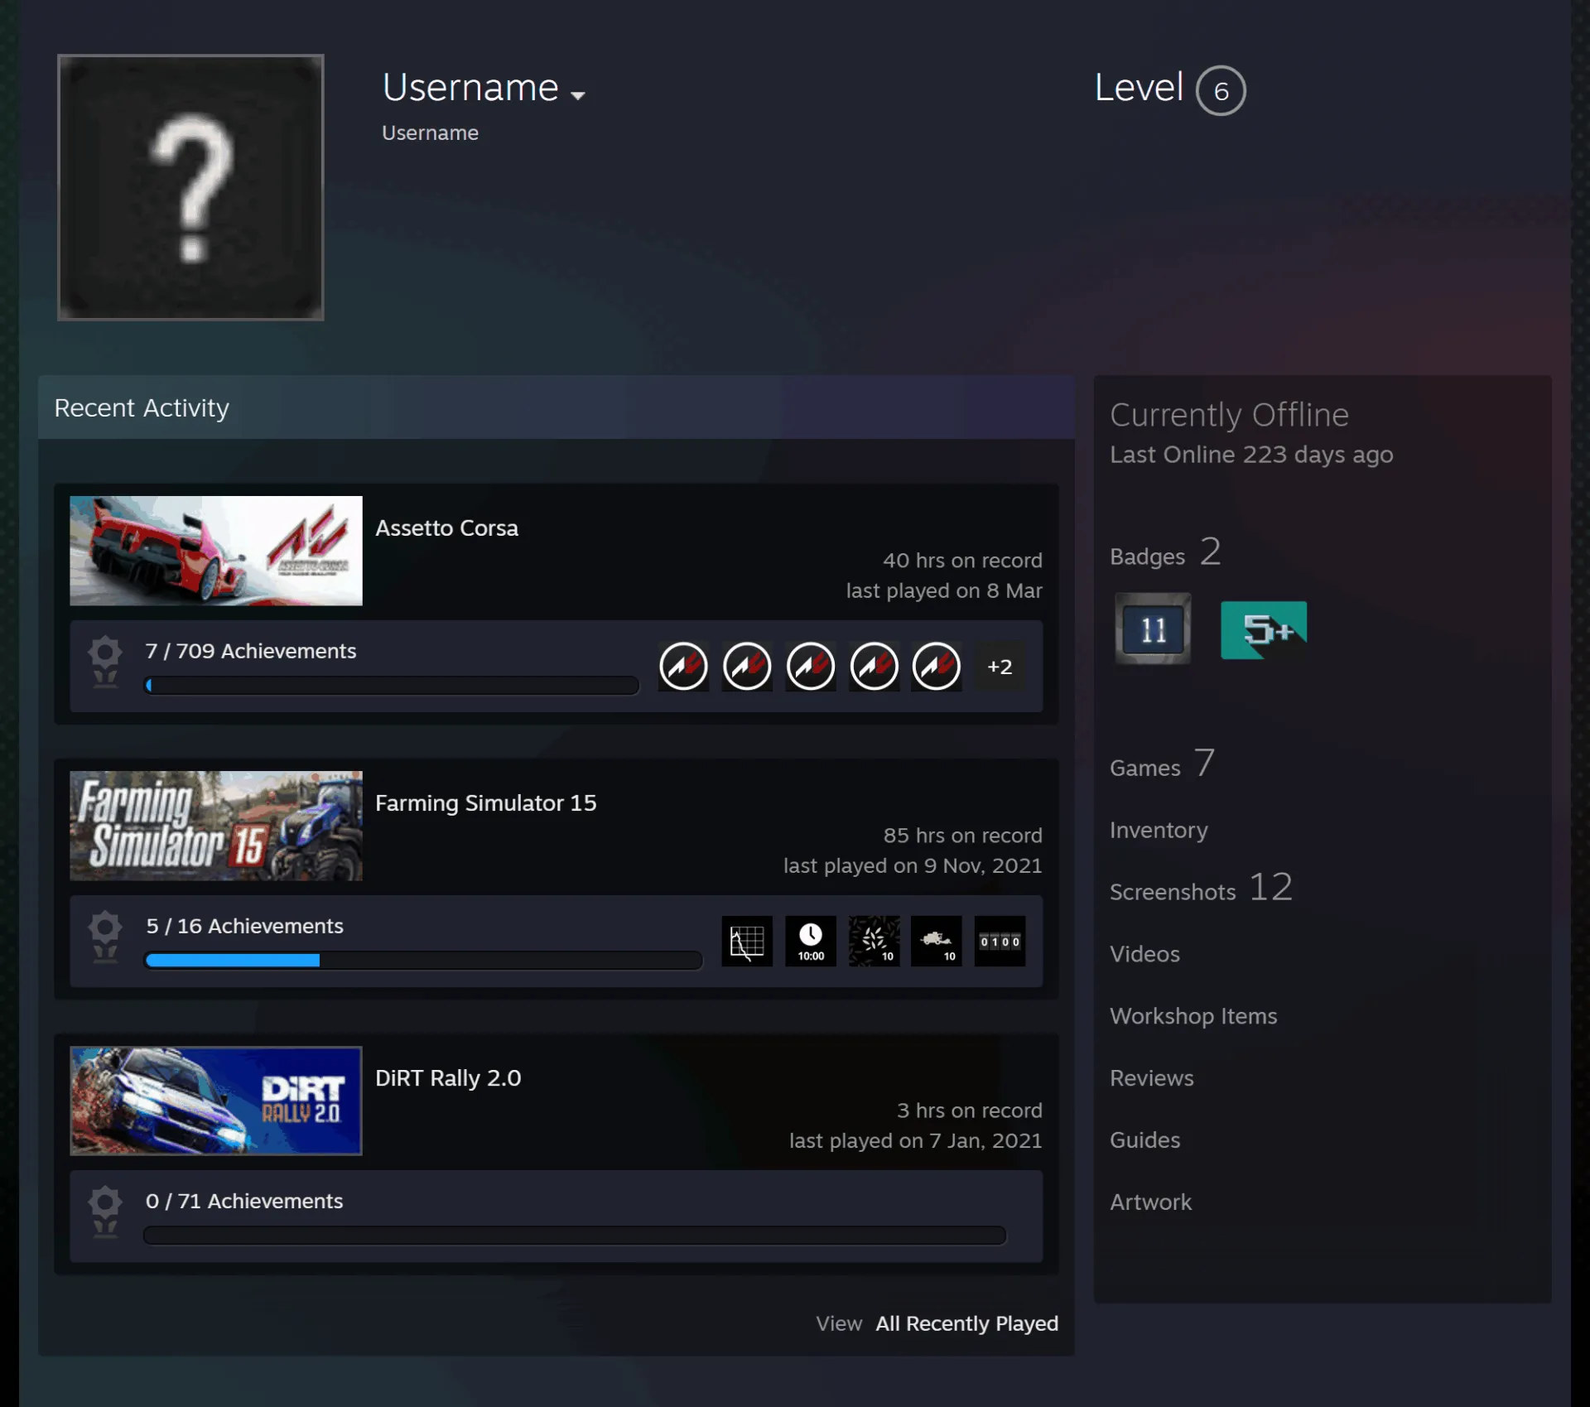
Task: View All Recently Played games
Action: coord(966,1323)
